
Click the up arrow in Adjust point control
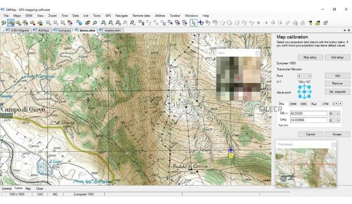304,87
